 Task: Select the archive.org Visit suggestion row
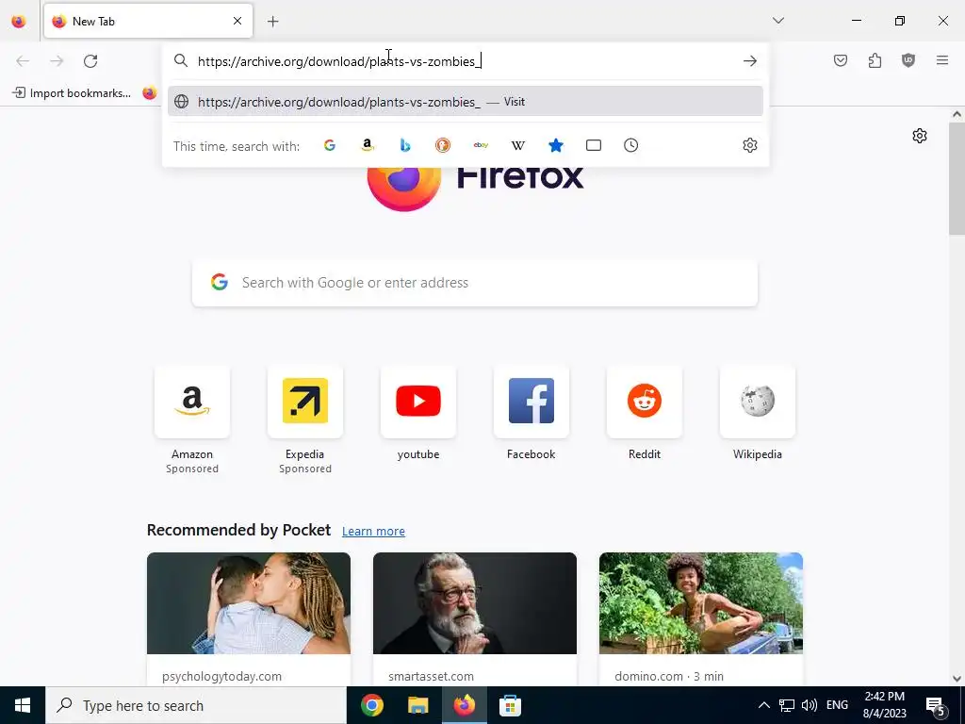(466, 102)
